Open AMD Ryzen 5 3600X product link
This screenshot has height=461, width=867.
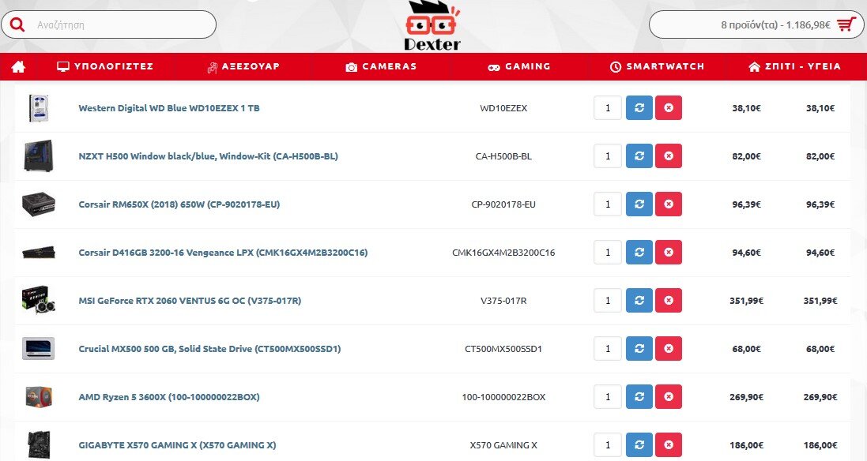[x=168, y=397]
